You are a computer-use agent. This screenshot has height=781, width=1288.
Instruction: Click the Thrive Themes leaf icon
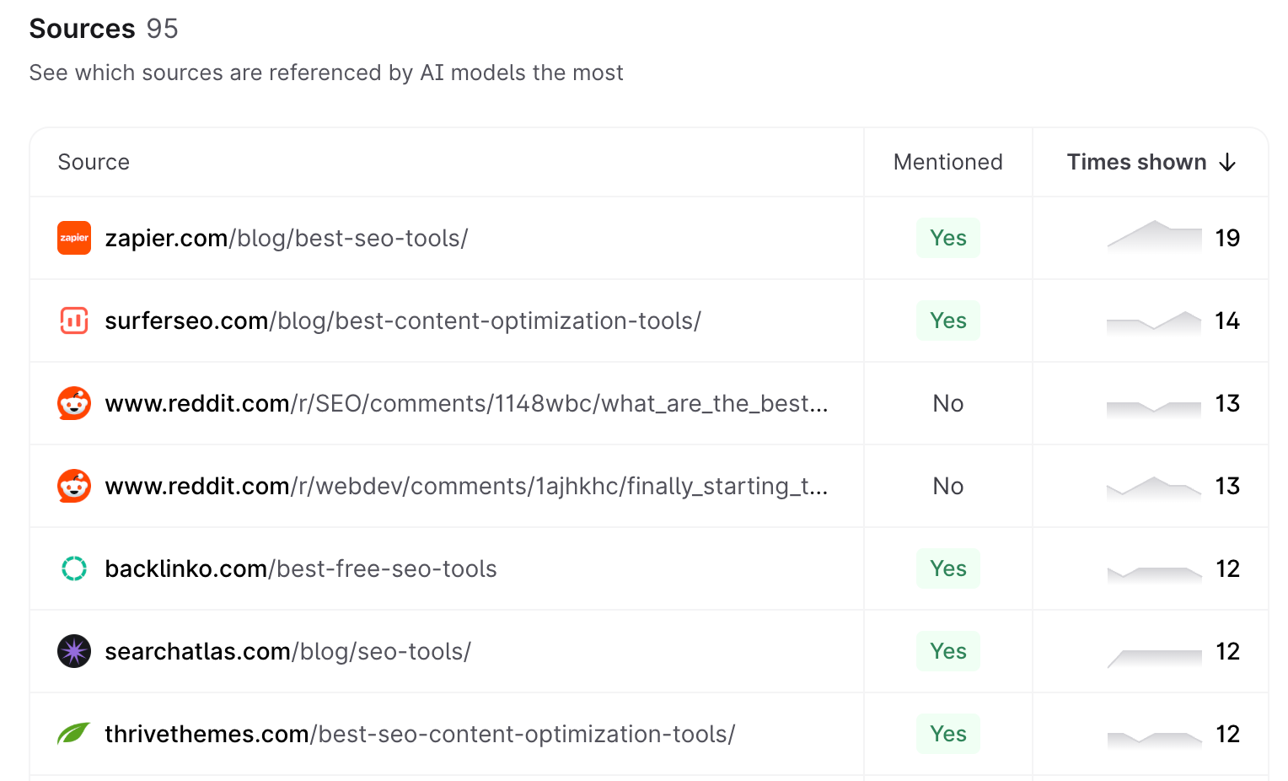(74, 734)
